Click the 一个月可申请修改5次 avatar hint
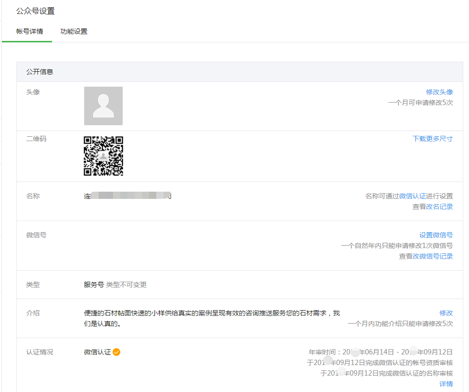469x392 pixels. pyautogui.click(x=420, y=103)
